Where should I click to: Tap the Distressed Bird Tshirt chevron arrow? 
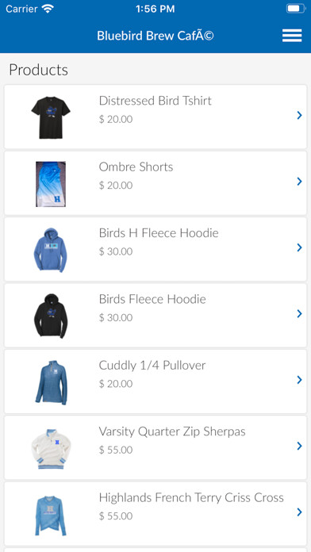click(299, 115)
